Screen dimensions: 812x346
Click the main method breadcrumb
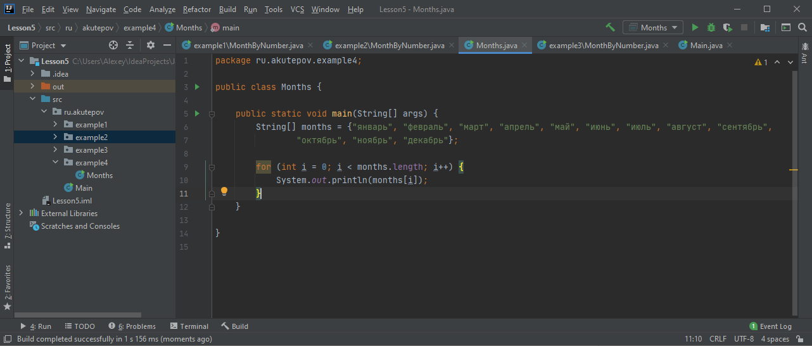(225, 28)
